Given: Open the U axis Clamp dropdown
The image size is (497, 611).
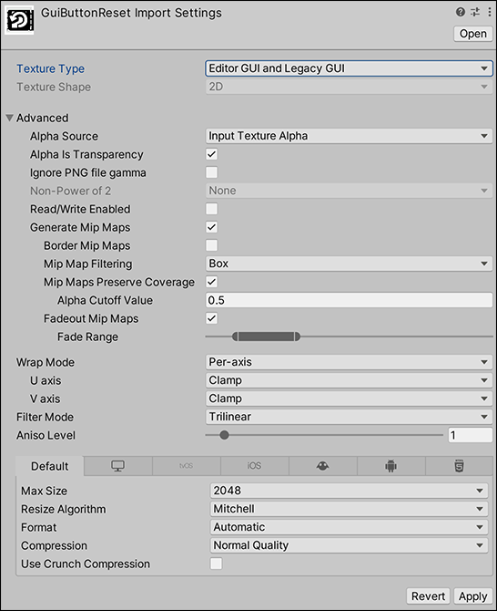Looking at the screenshot, I should point(349,380).
